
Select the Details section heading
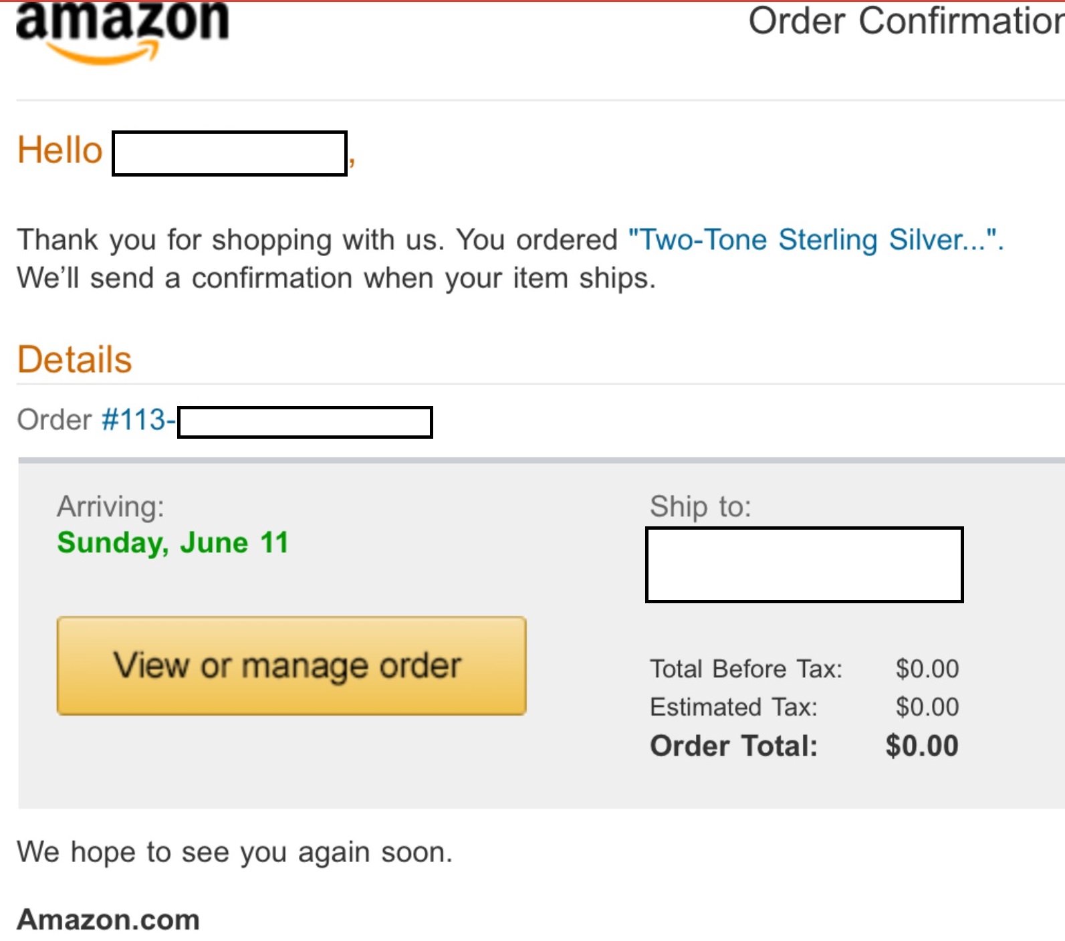click(75, 360)
